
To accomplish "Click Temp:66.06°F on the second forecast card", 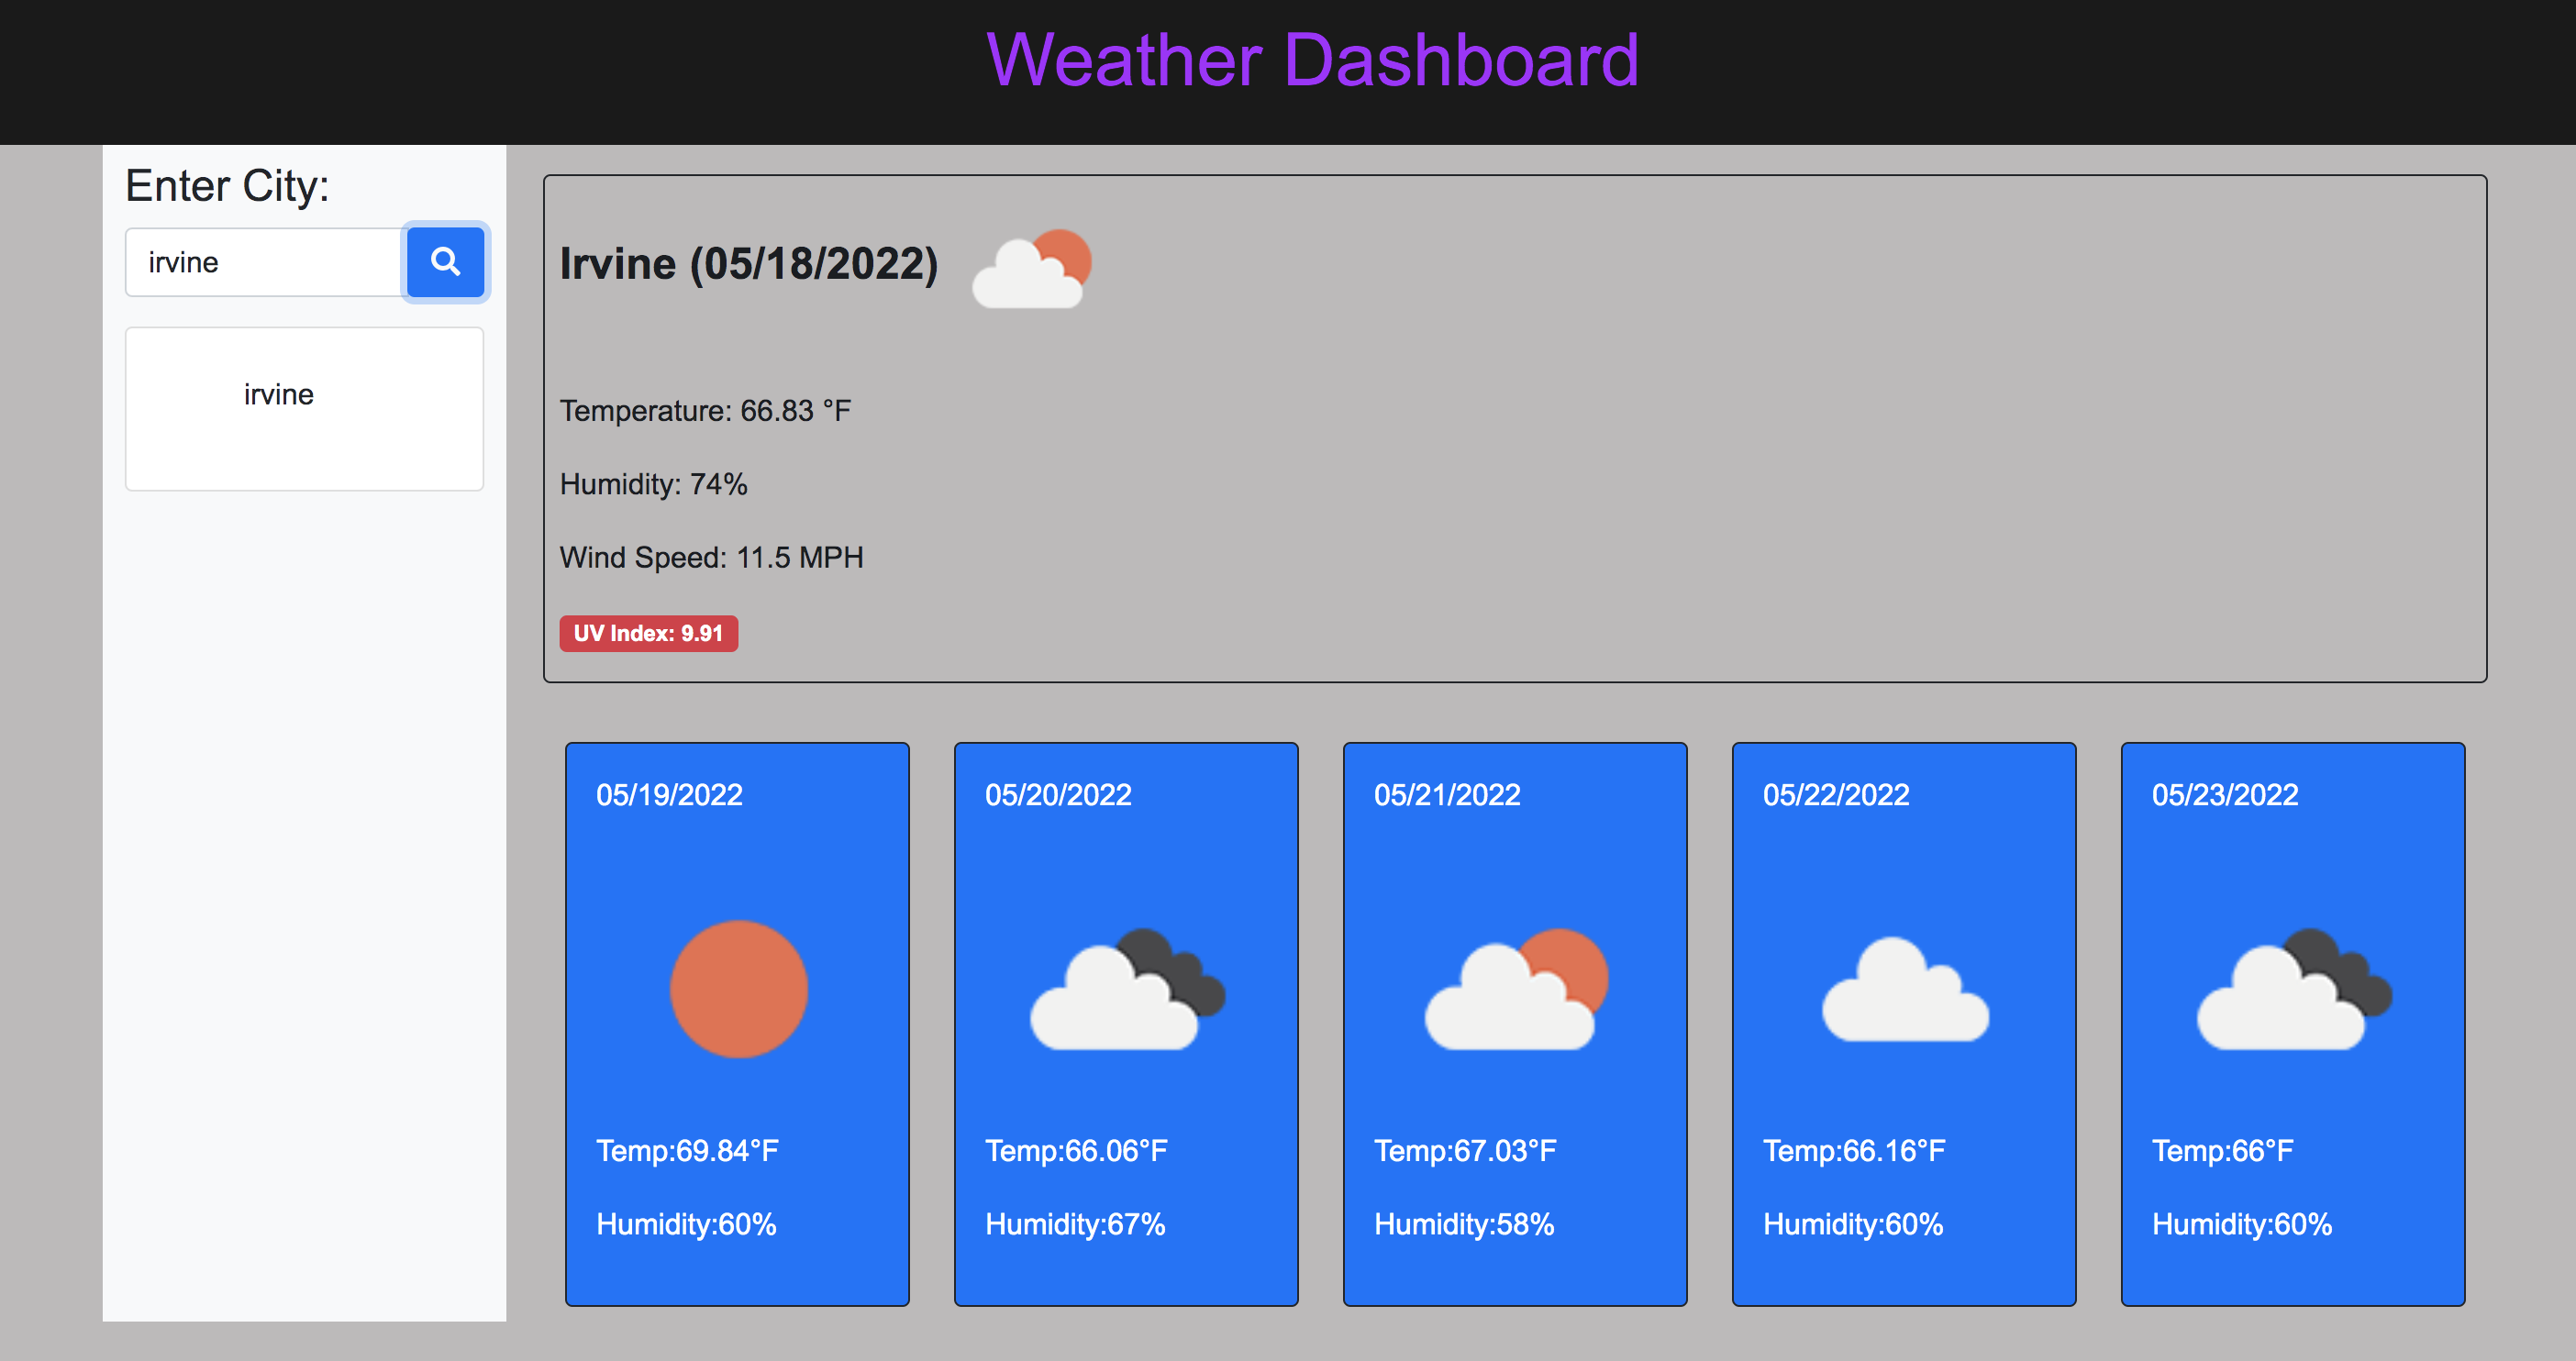I will click(1076, 1151).
